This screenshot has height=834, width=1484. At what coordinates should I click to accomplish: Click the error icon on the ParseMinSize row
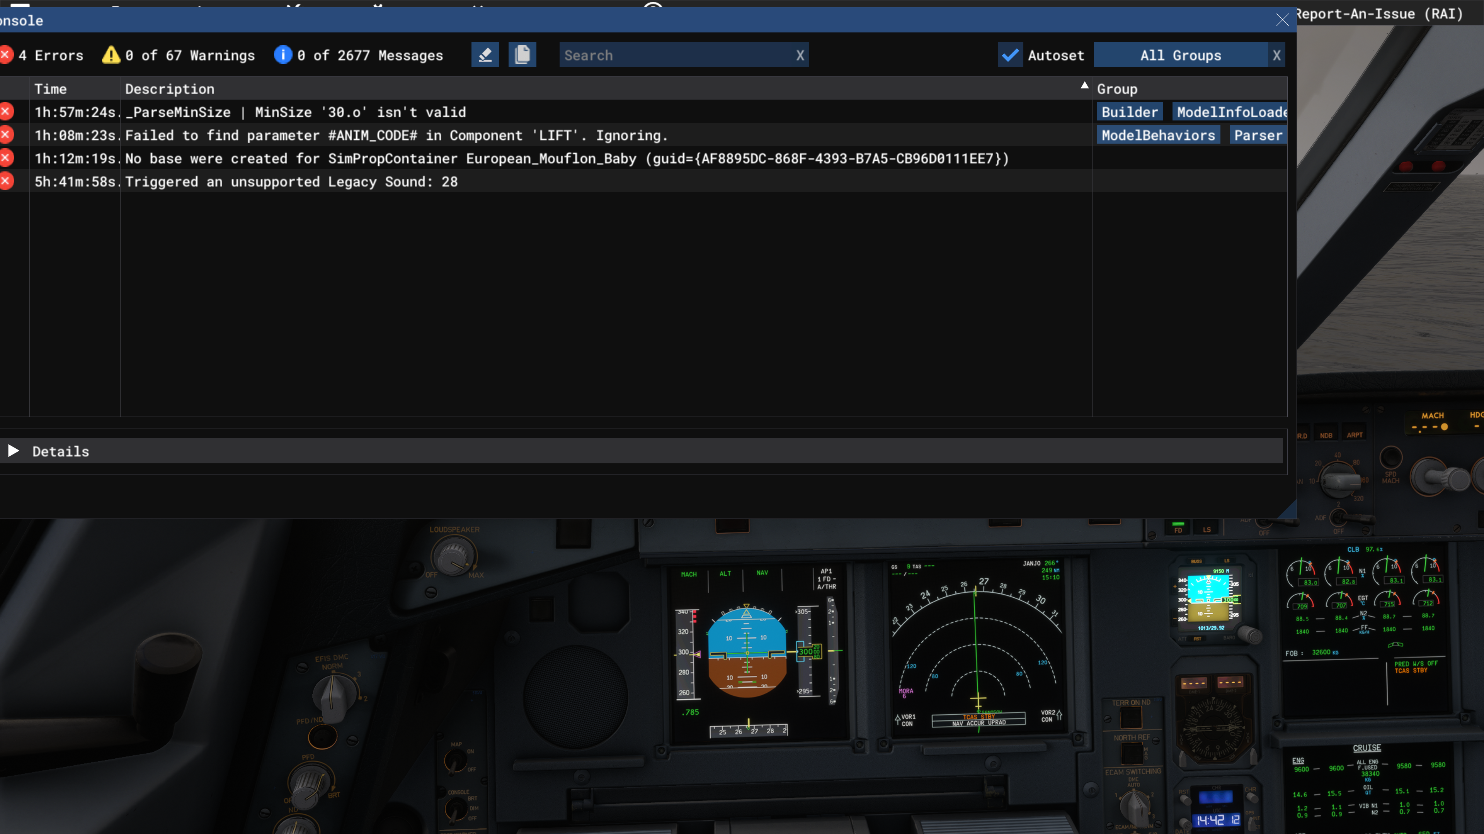pyautogui.click(x=6, y=111)
